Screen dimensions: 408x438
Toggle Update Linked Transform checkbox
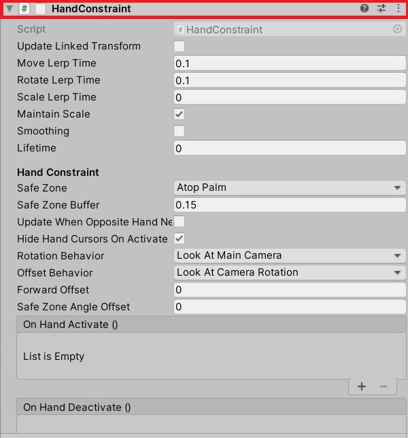pos(179,46)
